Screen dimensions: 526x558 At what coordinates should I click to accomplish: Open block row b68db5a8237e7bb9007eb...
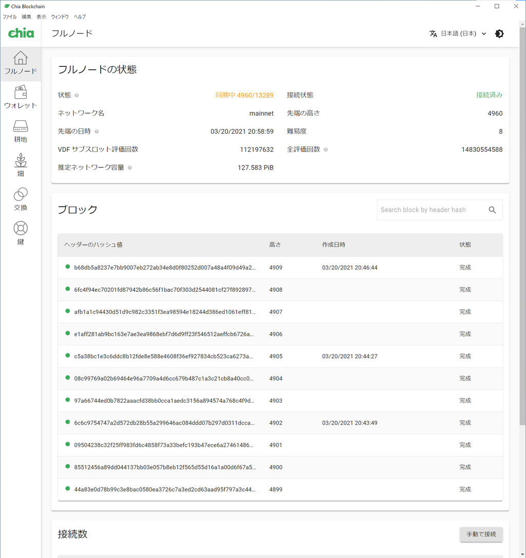[280, 268]
